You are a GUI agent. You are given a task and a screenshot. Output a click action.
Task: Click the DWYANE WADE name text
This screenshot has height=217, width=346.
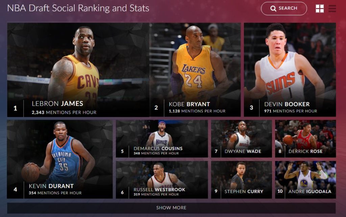point(243,151)
